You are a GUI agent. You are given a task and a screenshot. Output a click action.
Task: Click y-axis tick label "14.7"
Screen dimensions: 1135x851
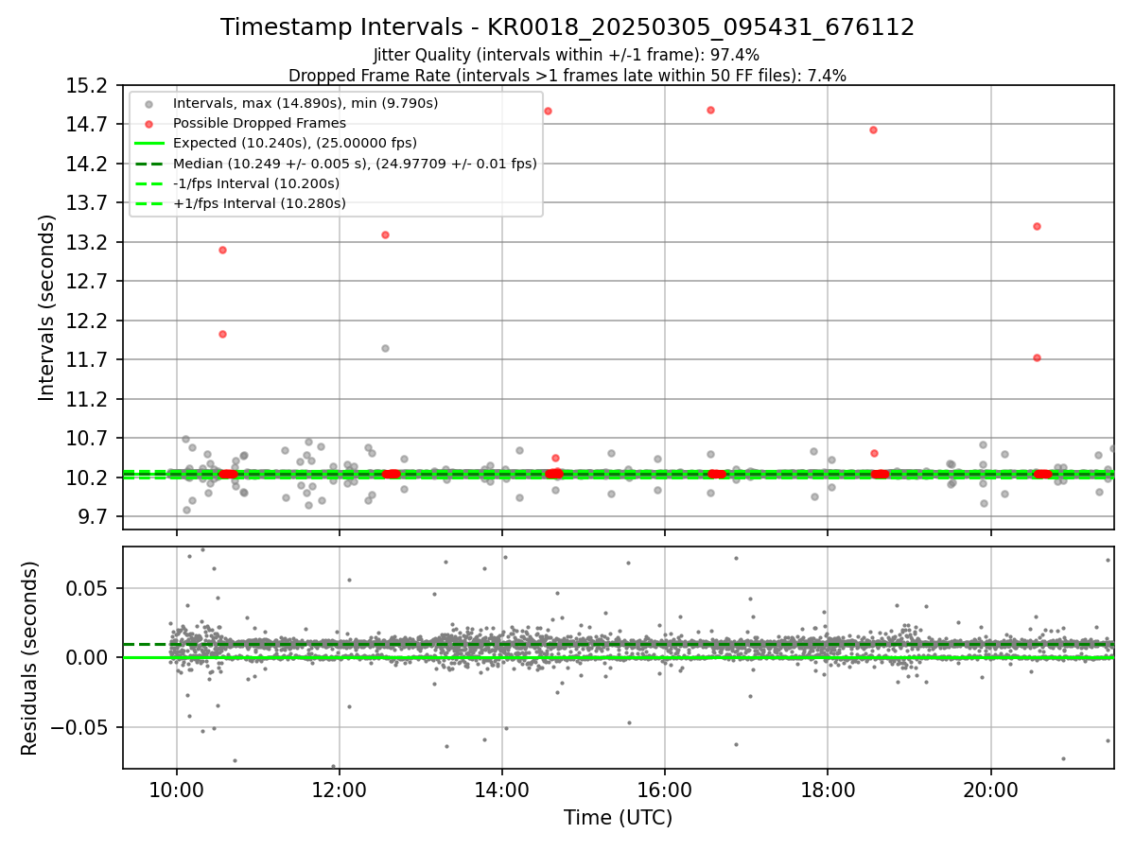88,124
